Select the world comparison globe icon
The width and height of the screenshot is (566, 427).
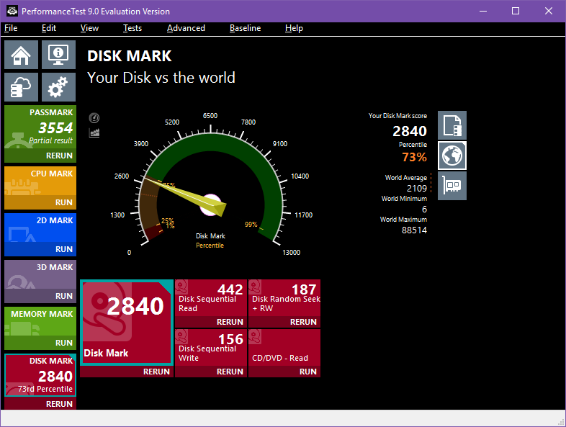pos(452,156)
